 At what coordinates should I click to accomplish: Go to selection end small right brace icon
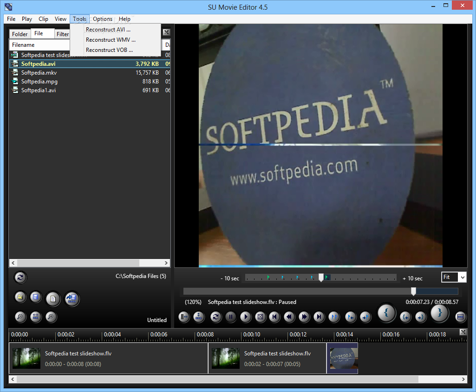421,317
